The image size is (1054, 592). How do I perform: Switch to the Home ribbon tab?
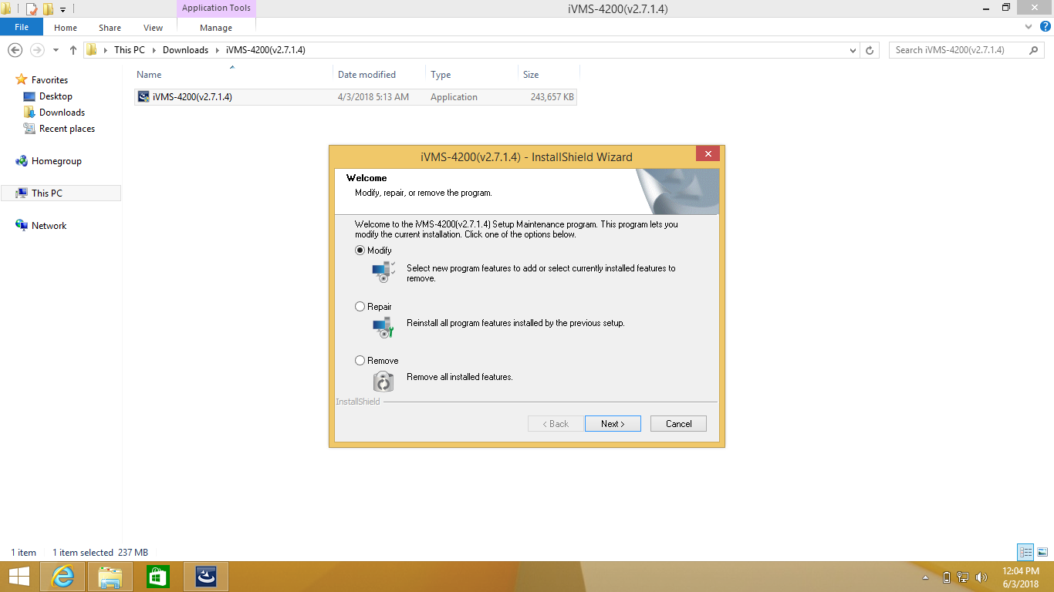coord(66,28)
